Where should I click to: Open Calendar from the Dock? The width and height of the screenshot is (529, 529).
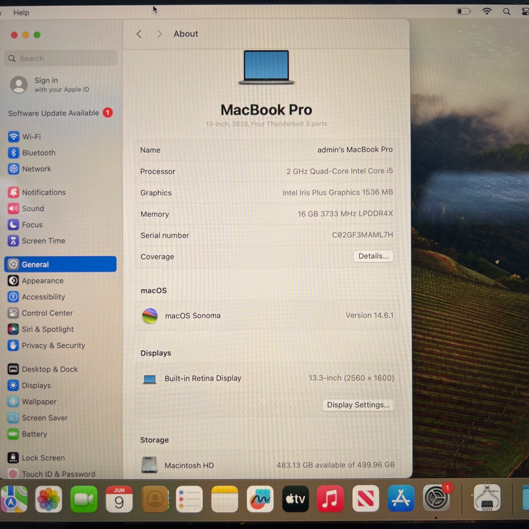(119, 499)
